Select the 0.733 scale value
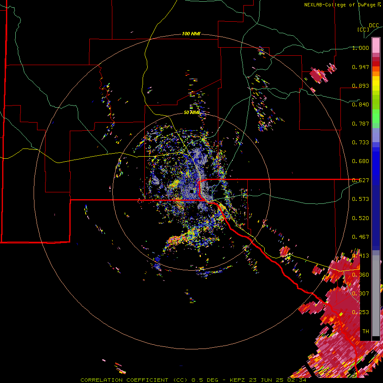This screenshot has height=383, width=383. click(x=360, y=143)
